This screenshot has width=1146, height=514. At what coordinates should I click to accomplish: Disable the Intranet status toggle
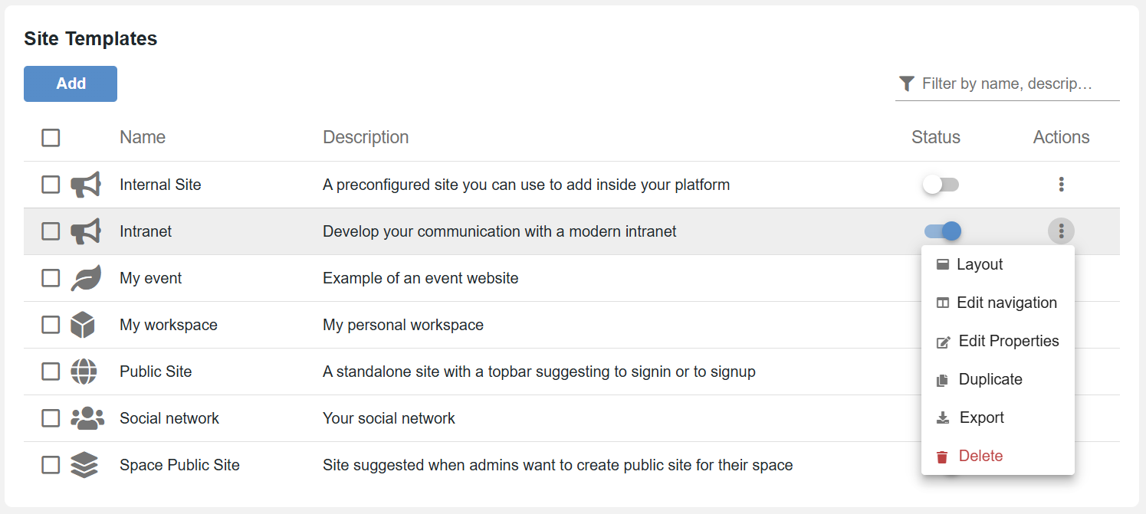(x=942, y=231)
